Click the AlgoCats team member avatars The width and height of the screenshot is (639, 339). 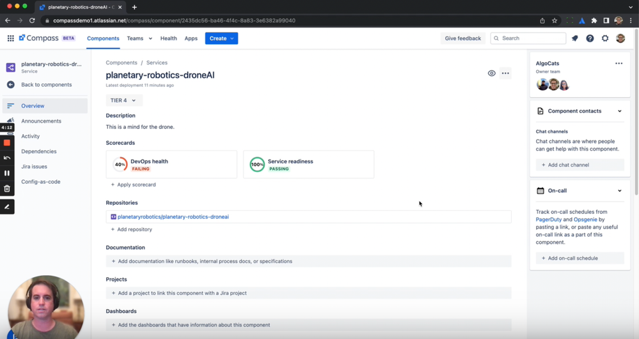tap(553, 84)
